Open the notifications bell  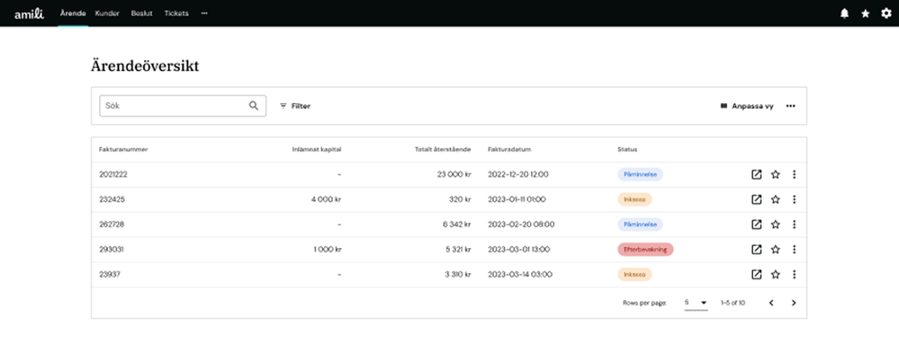coord(844,13)
